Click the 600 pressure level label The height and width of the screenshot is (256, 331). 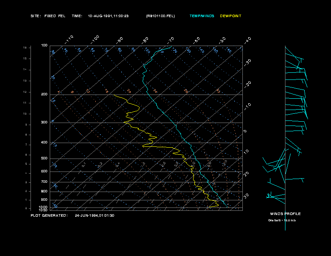click(x=44, y=172)
